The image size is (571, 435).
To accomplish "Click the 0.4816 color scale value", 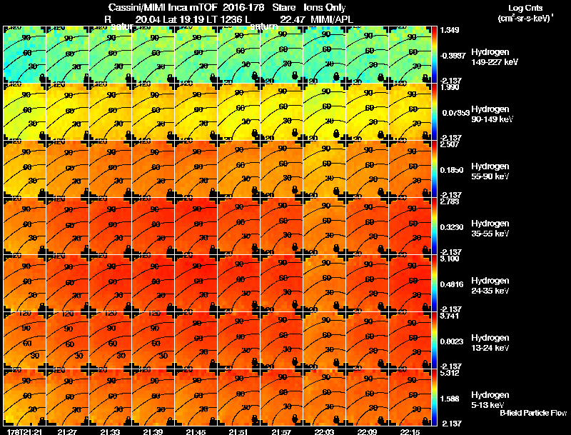I will click(452, 284).
